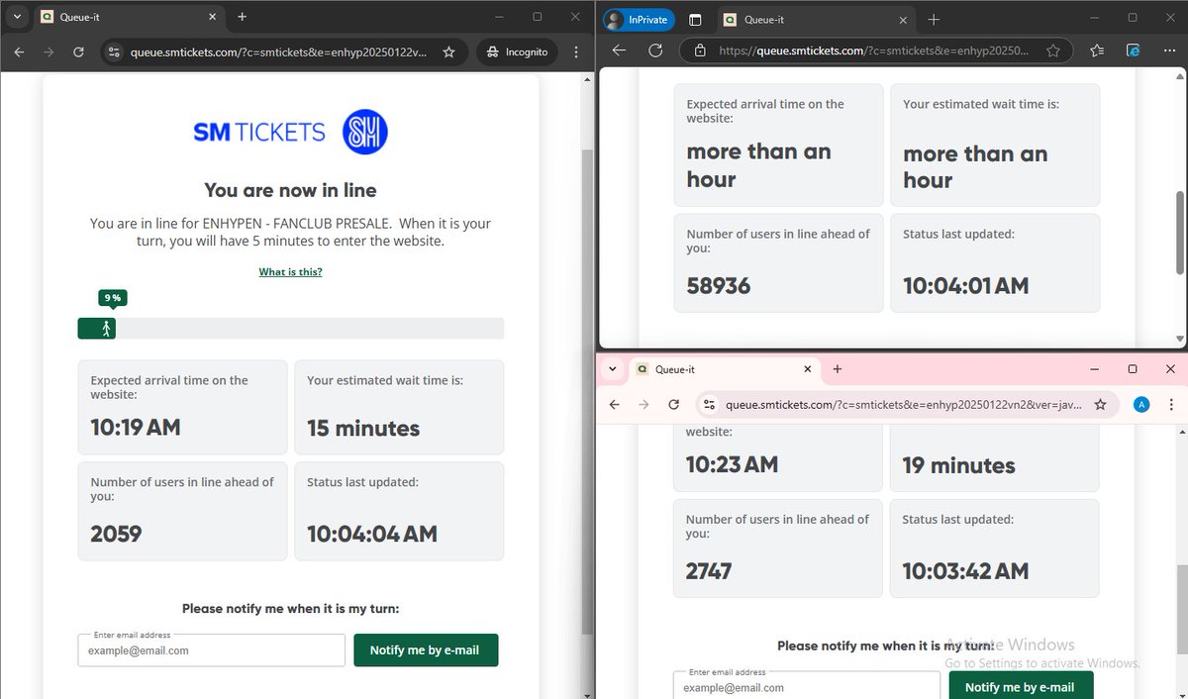
Task: Click the IE mode icon in Edge toolbar
Action: coord(1134,50)
